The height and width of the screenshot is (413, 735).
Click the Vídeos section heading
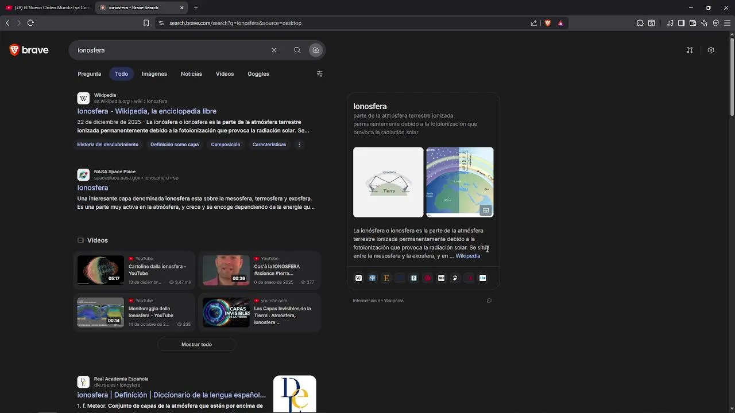(98, 240)
